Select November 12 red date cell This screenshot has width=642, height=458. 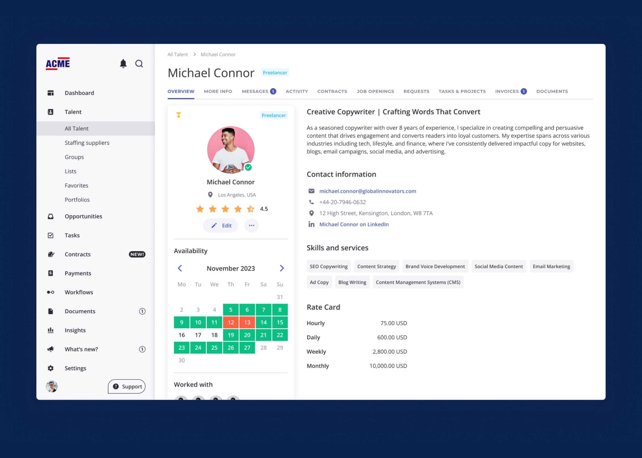[231, 322]
